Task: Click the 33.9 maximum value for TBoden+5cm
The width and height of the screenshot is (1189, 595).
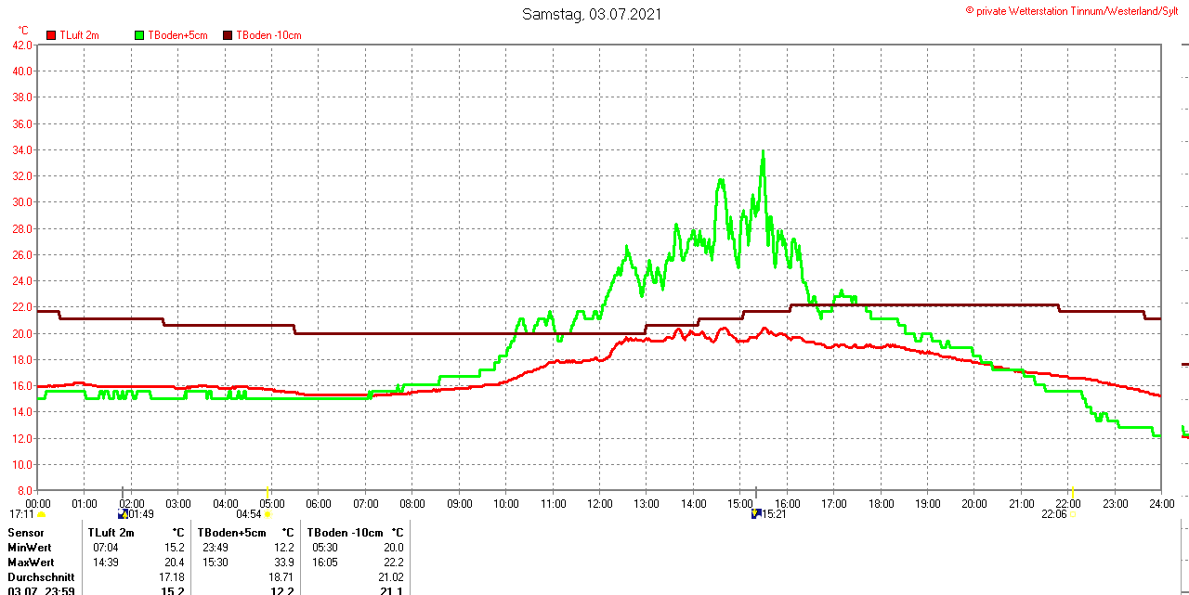Action: coord(282,563)
